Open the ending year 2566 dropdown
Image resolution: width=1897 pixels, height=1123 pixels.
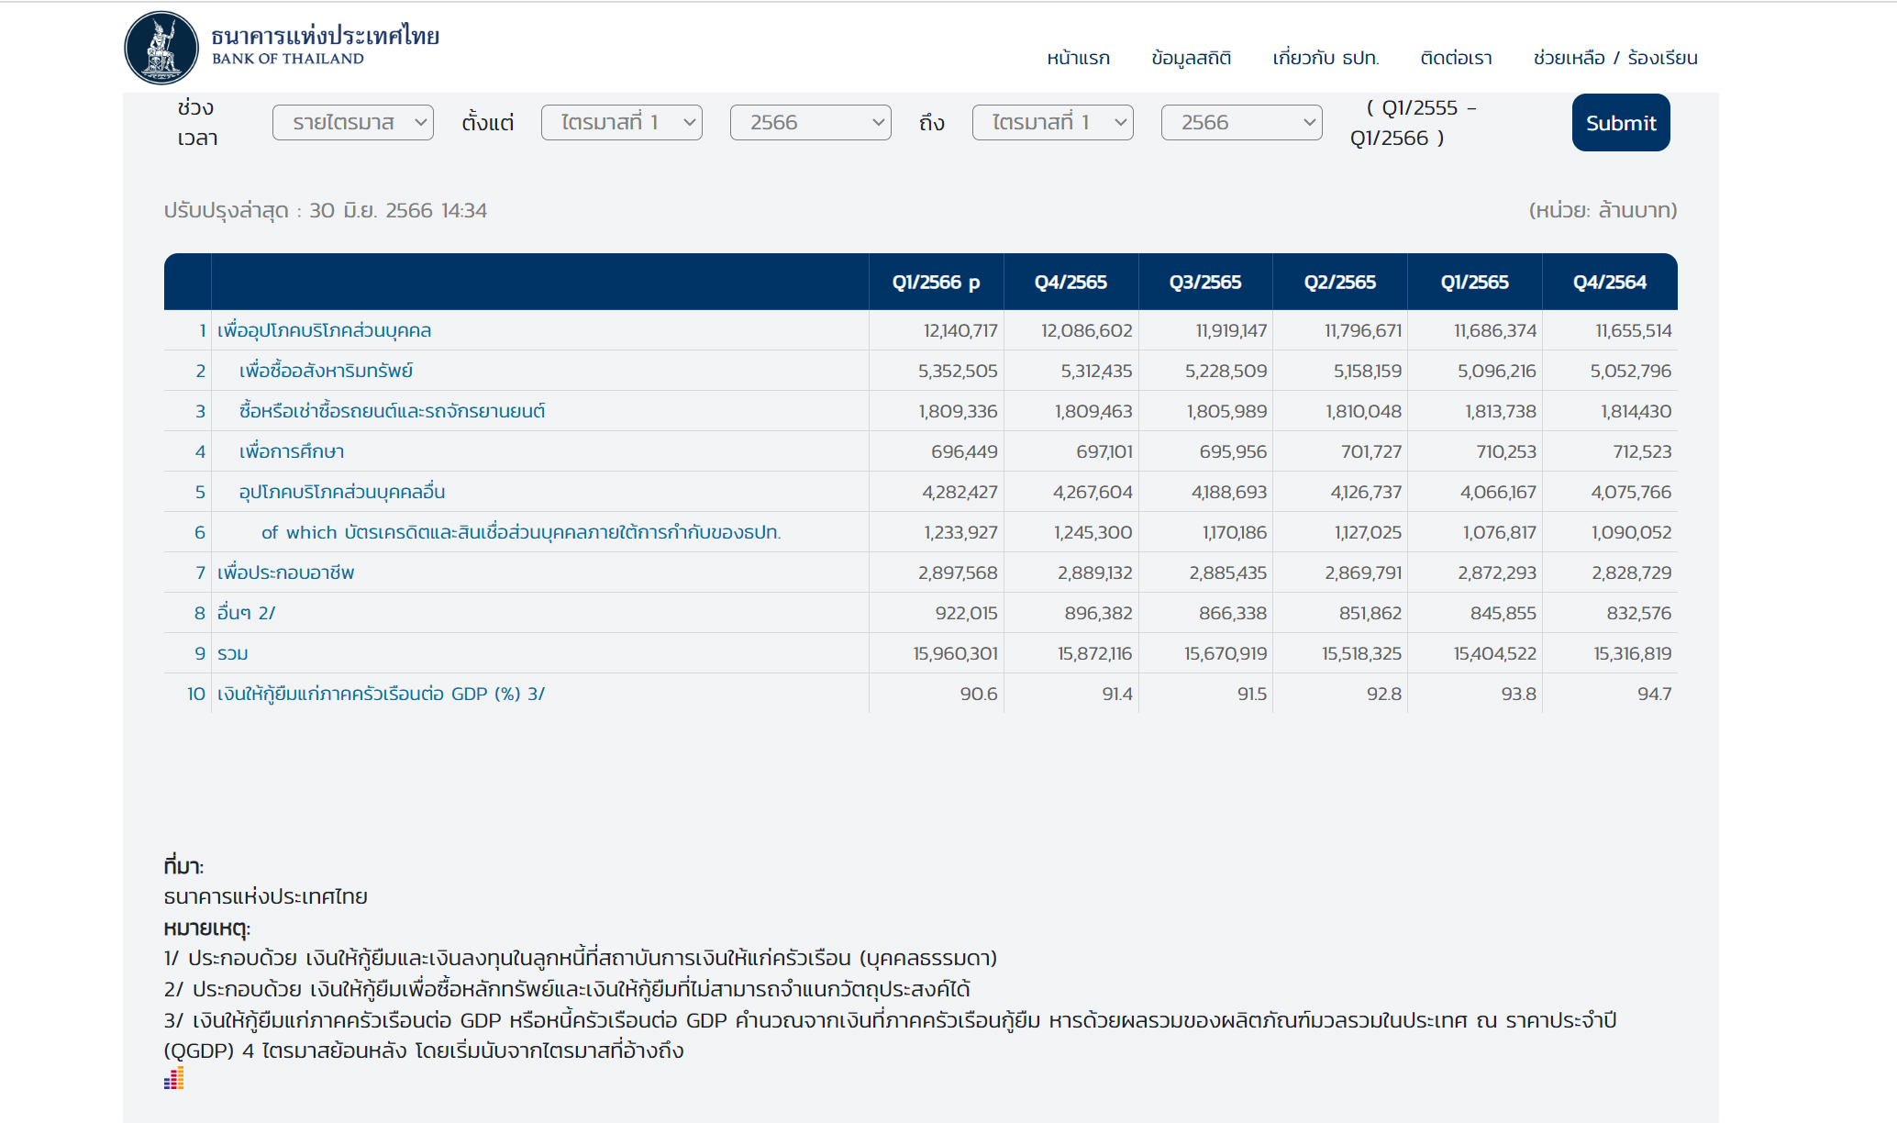1241,122
